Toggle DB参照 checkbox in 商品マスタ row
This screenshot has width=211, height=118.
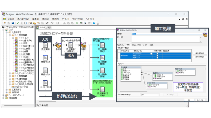click(157, 55)
